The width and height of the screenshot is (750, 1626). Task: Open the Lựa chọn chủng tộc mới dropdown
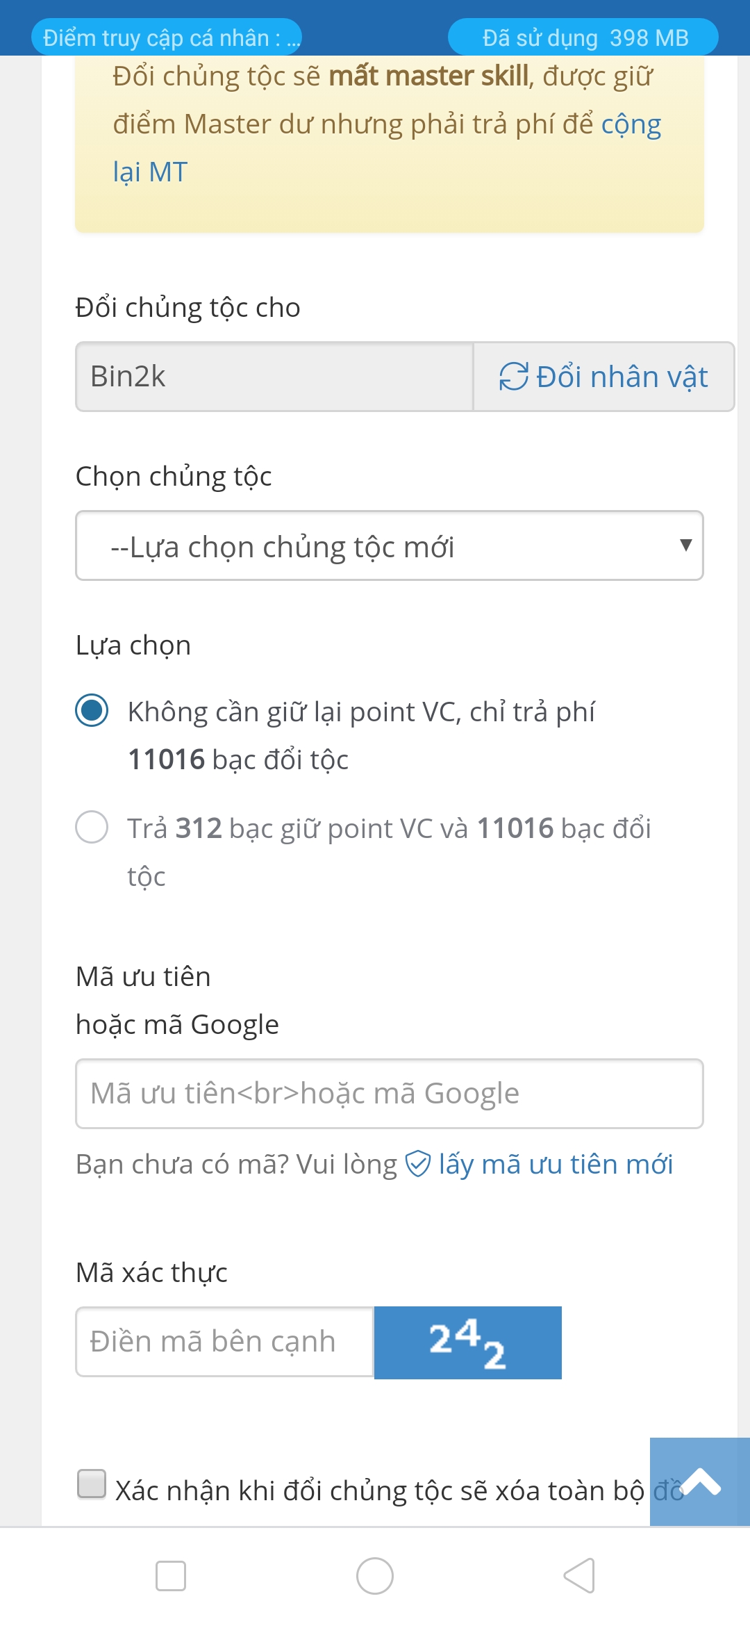(x=389, y=546)
